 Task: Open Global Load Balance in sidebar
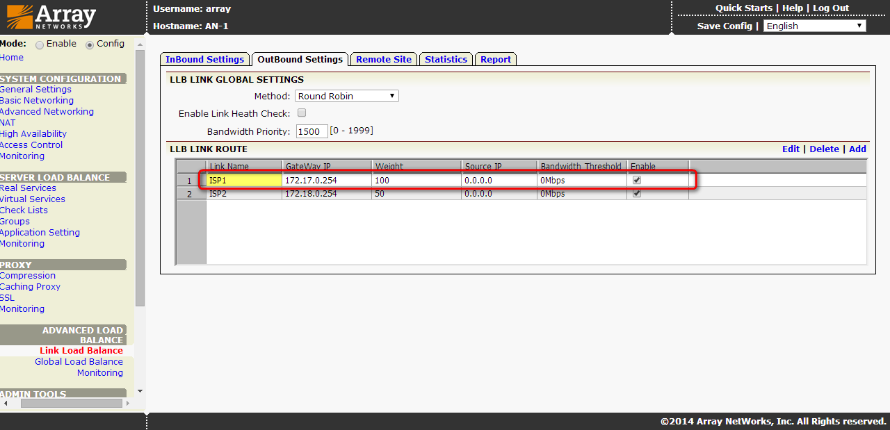click(79, 361)
